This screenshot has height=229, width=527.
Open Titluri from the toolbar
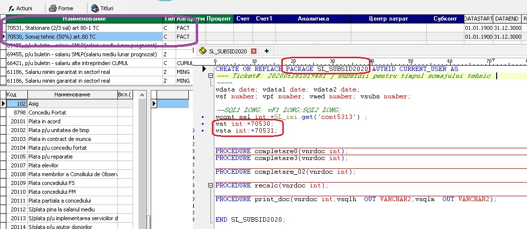pos(102,8)
